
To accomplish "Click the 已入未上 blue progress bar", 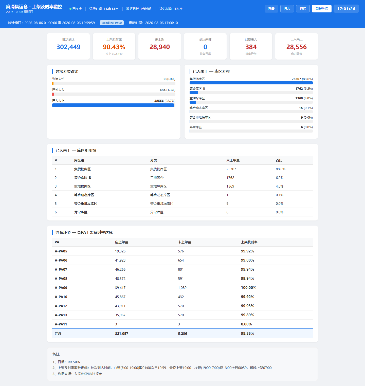I will (x=113, y=105).
